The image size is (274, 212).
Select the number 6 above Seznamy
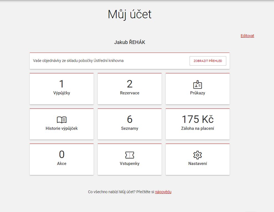point(130,119)
